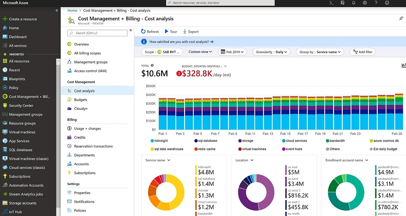Viewport: 406px width, 216px height.
Task: Change Granularity Daily dropdown
Action: [271, 52]
